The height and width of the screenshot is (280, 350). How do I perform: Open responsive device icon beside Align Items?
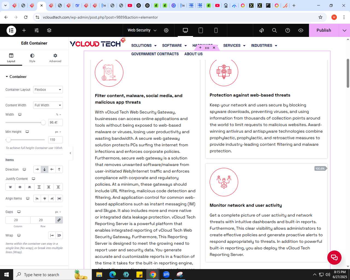click(28, 199)
